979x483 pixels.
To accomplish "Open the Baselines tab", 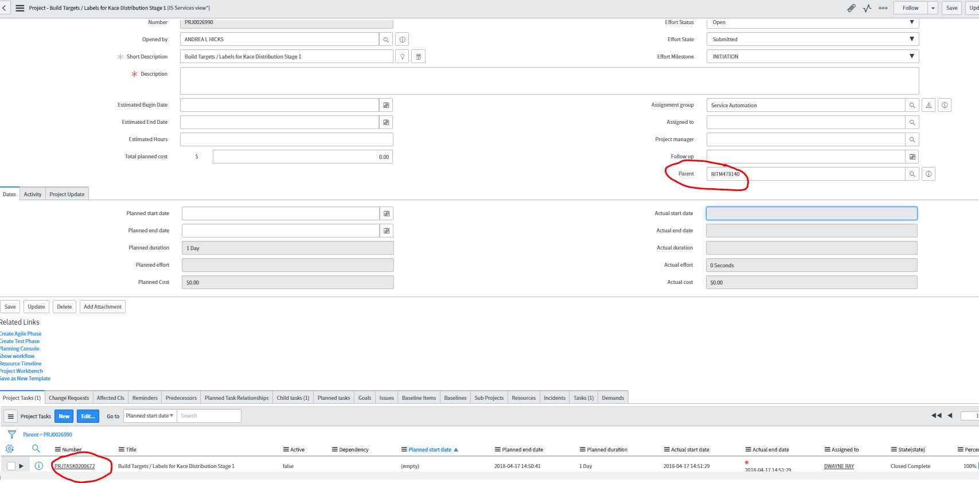I will pos(455,398).
